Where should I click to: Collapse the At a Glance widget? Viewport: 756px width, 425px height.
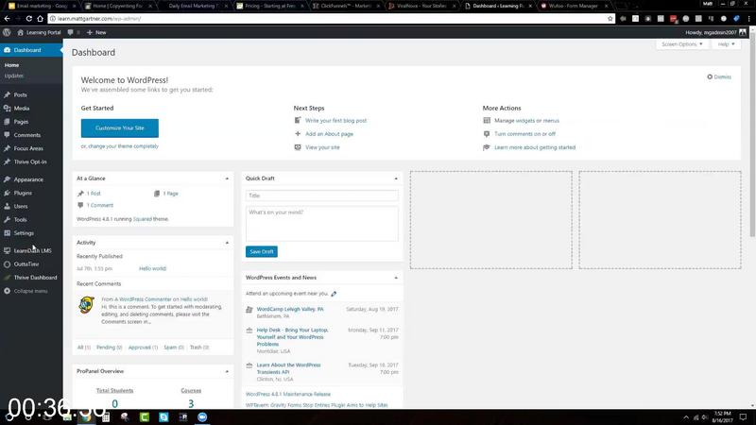tap(227, 178)
